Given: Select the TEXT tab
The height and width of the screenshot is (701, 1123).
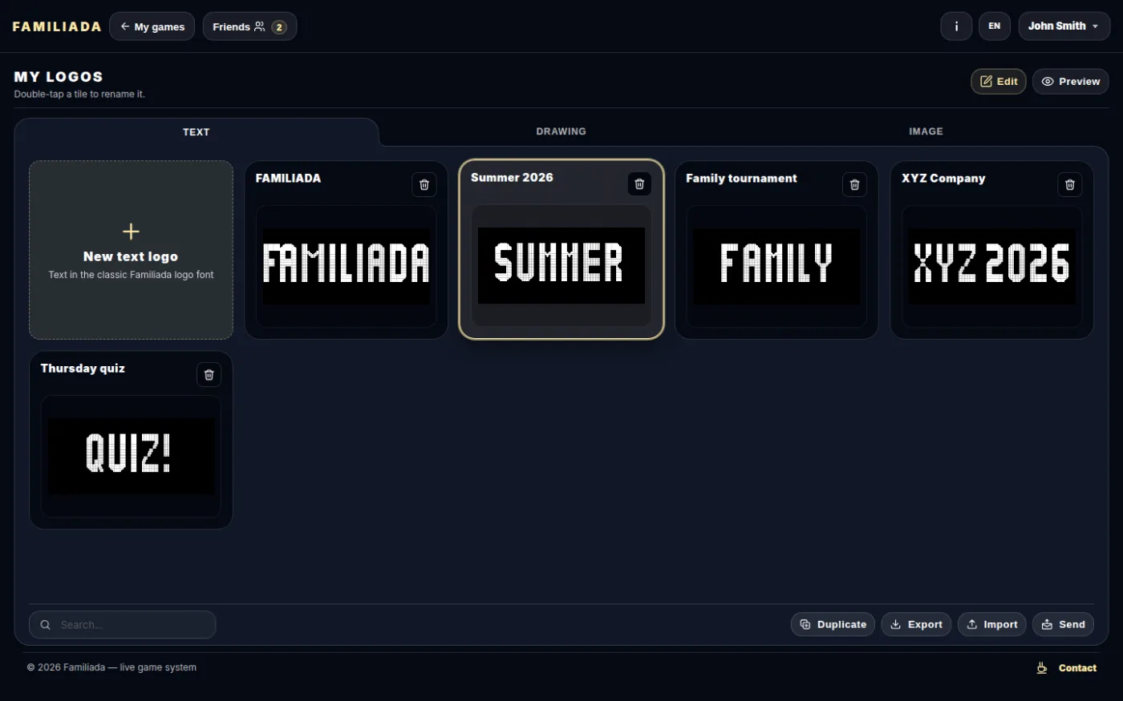Looking at the screenshot, I should click(x=197, y=132).
